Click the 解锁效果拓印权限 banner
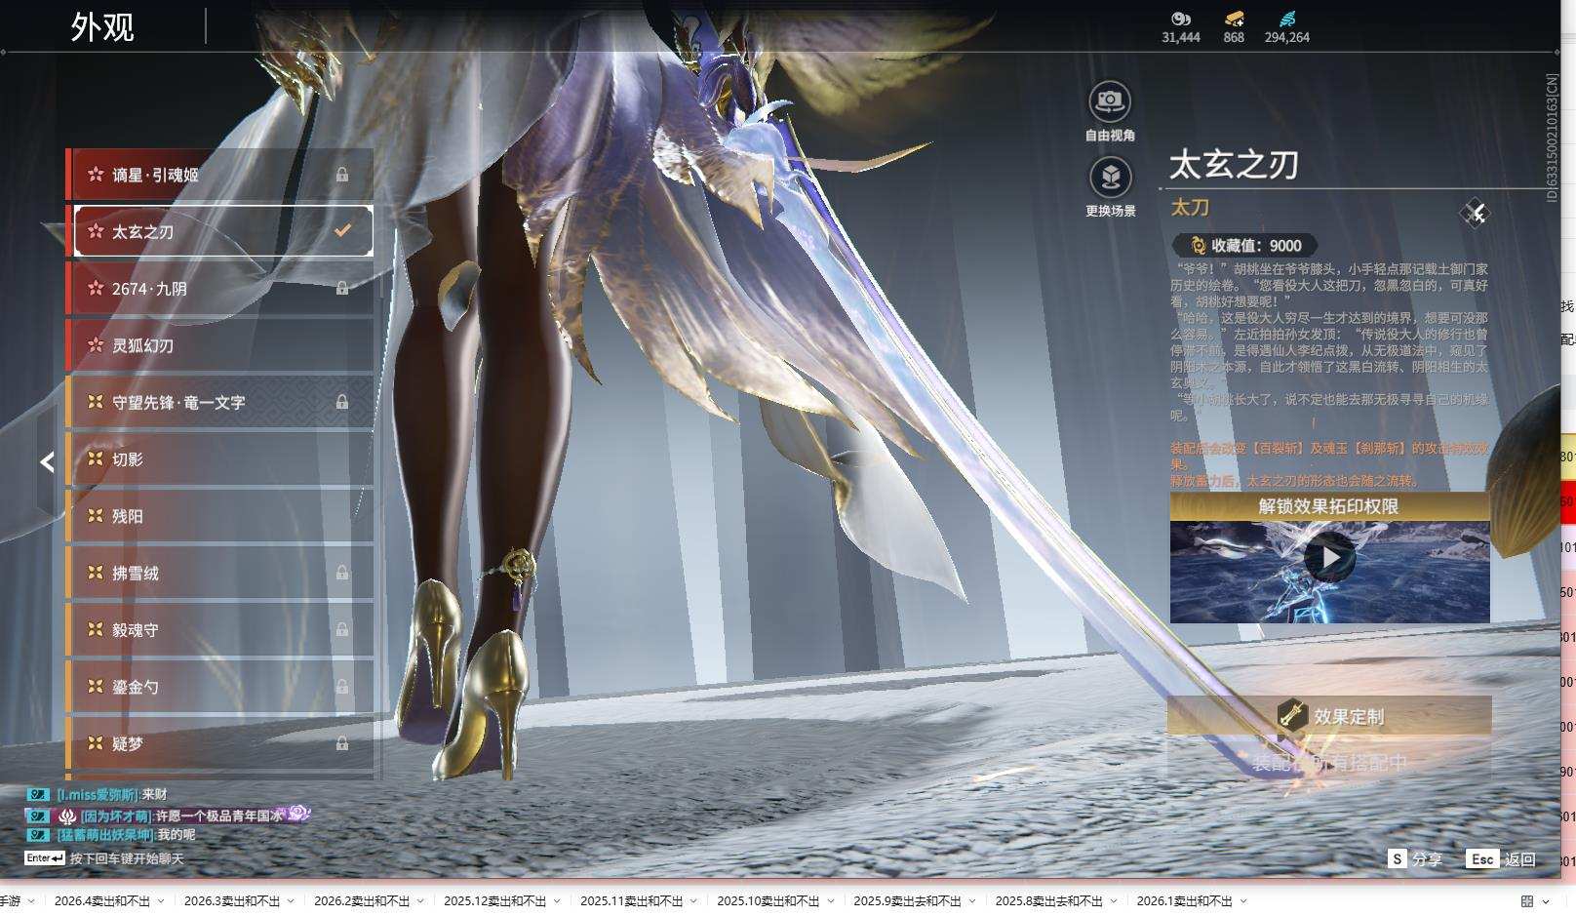Viewport: 1576px width, 916px height. coord(1329,506)
